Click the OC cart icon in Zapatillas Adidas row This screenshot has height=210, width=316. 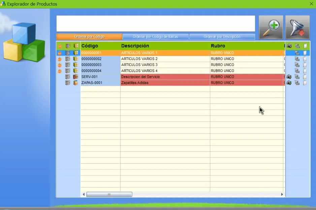tap(297, 83)
